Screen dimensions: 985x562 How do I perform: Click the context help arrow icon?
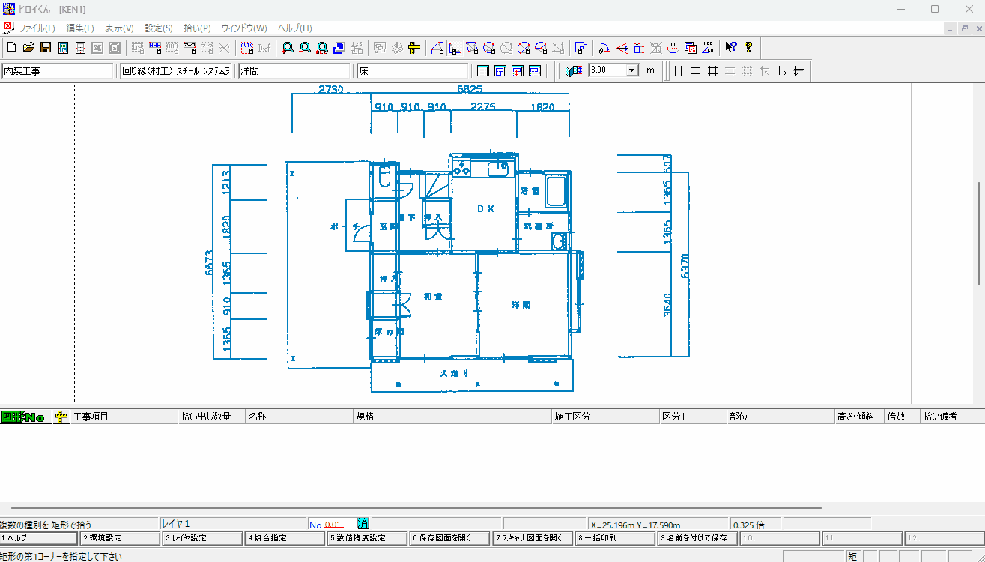pos(730,48)
